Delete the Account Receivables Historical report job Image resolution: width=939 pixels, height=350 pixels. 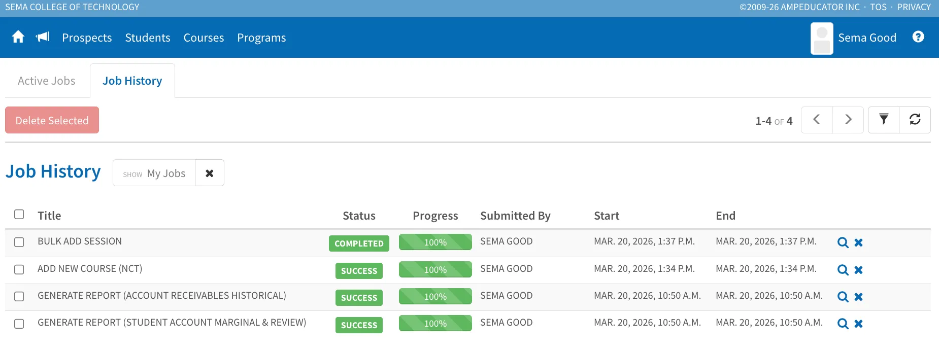click(859, 297)
